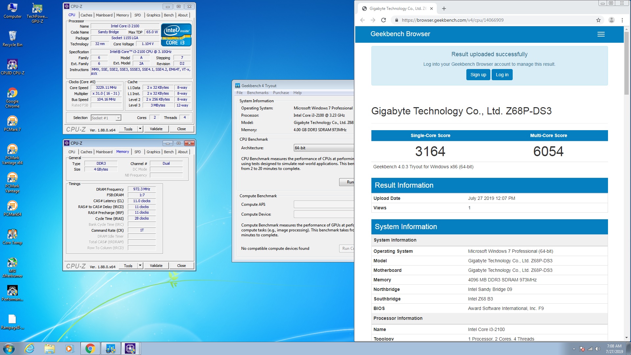Open PCMark Vantage x64 desktop shortcut
Viewport: 631px width, 355px height.
pos(12,154)
